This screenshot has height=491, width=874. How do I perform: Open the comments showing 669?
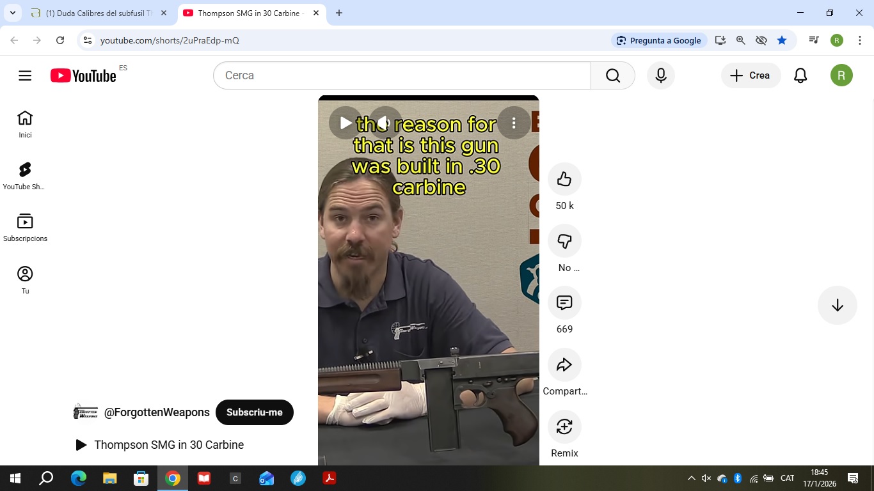[x=564, y=303]
